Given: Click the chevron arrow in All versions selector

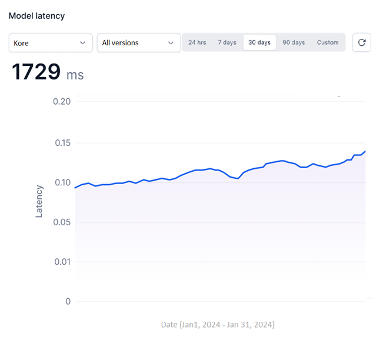Looking at the screenshot, I should [x=171, y=43].
